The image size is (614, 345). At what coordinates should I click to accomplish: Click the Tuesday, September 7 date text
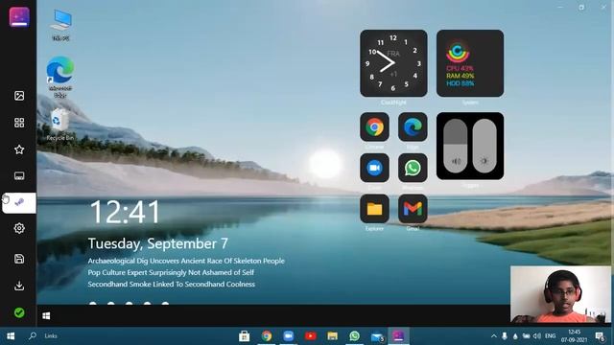(x=157, y=243)
